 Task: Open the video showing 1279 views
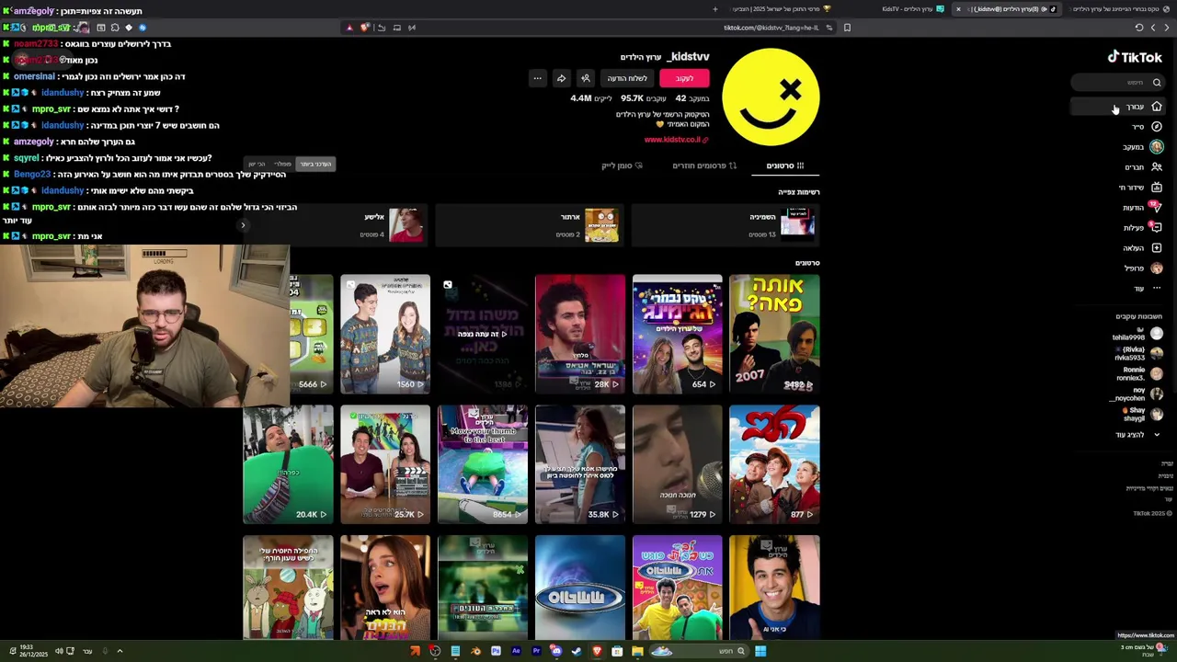677,464
